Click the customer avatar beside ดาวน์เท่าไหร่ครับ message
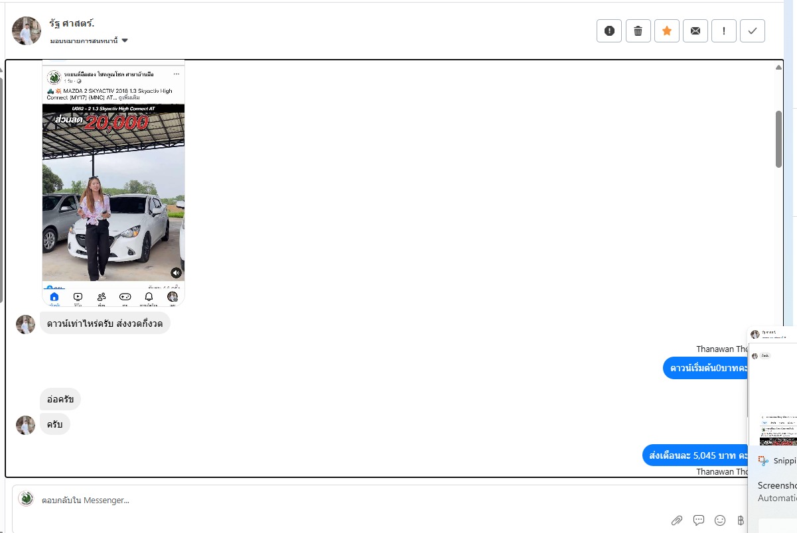The width and height of the screenshot is (797, 533). (x=25, y=324)
